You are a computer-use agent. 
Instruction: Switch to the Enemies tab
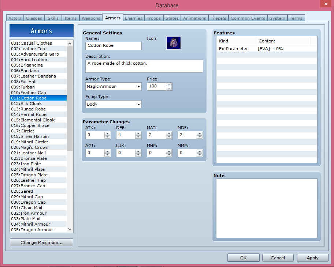[x=134, y=18]
